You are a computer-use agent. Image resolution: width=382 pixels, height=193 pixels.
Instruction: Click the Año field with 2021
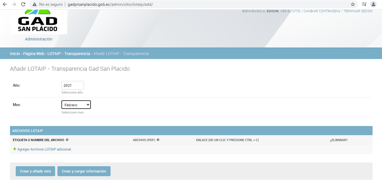(x=73, y=85)
